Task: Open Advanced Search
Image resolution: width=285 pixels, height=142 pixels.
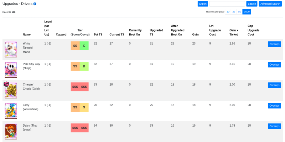Action: pyautogui.click(x=270, y=4)
